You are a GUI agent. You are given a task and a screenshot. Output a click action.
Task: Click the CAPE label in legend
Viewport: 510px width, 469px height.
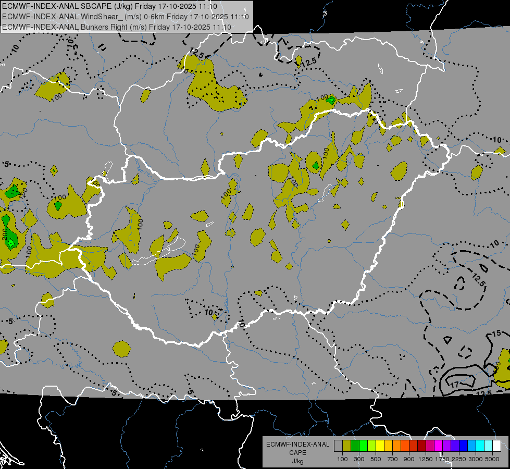coord(297,453)
